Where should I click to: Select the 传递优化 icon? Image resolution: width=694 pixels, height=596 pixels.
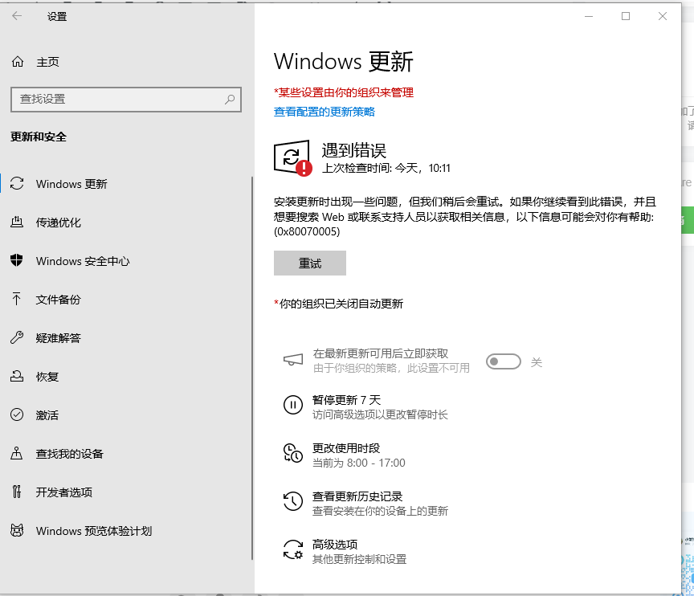(x=17, y=222)
